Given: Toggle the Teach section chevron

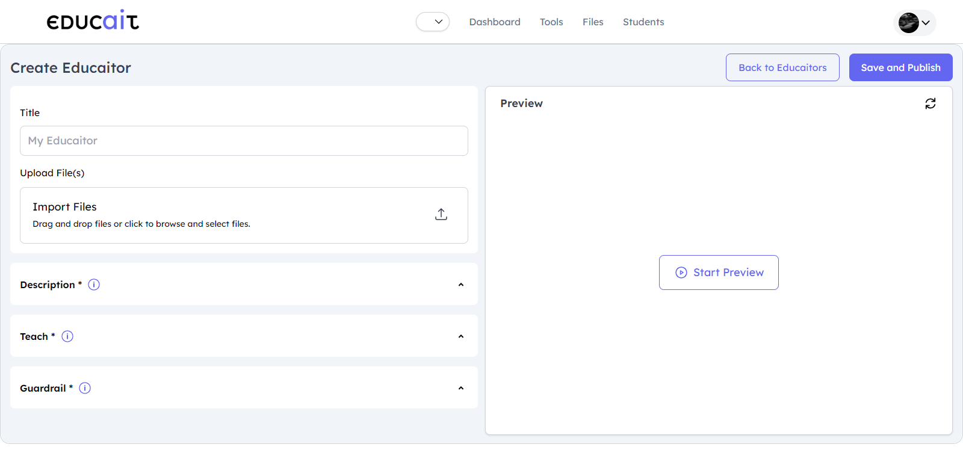Looking at the screenshot, I should coord(461,336).
